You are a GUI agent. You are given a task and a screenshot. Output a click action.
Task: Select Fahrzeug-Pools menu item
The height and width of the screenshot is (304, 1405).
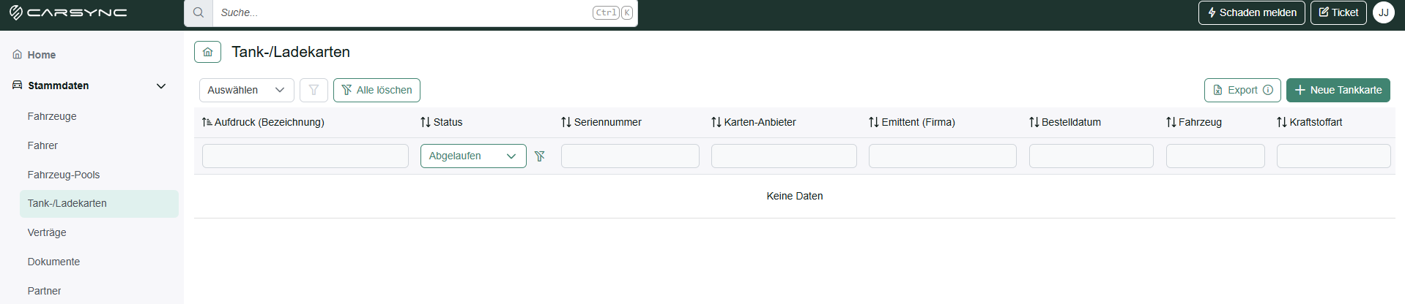coord(64,175)
